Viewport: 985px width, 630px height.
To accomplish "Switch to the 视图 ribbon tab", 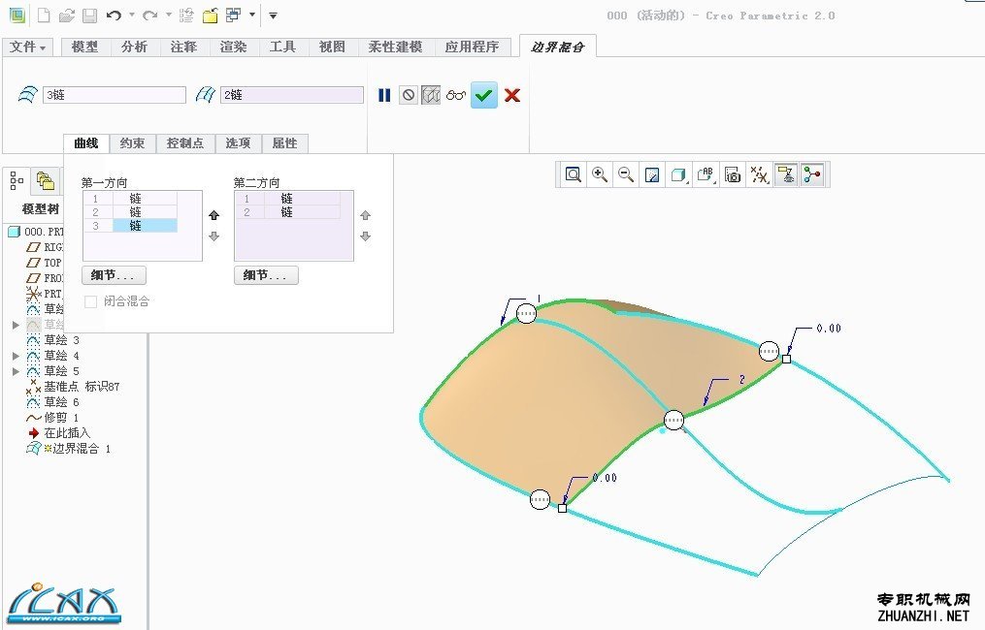I will tap(332, 47).
